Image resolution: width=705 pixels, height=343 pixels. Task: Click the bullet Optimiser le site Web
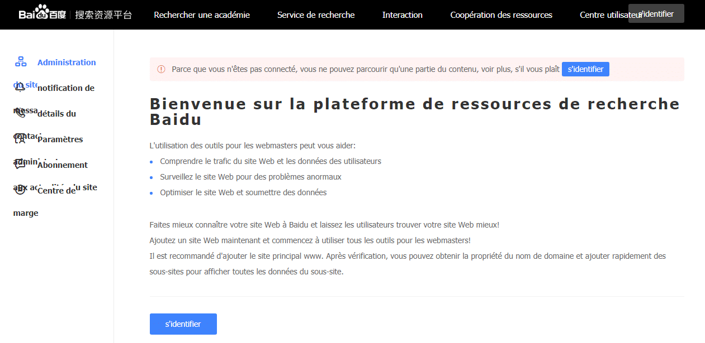point(243,192)
